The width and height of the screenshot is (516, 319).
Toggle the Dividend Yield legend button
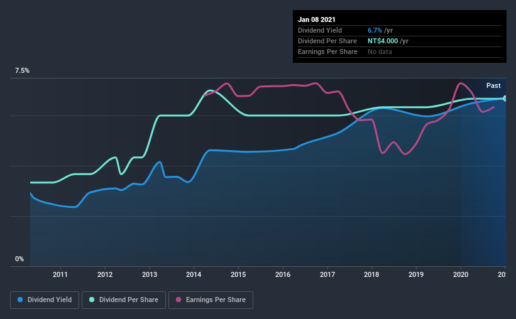point(45,300)
